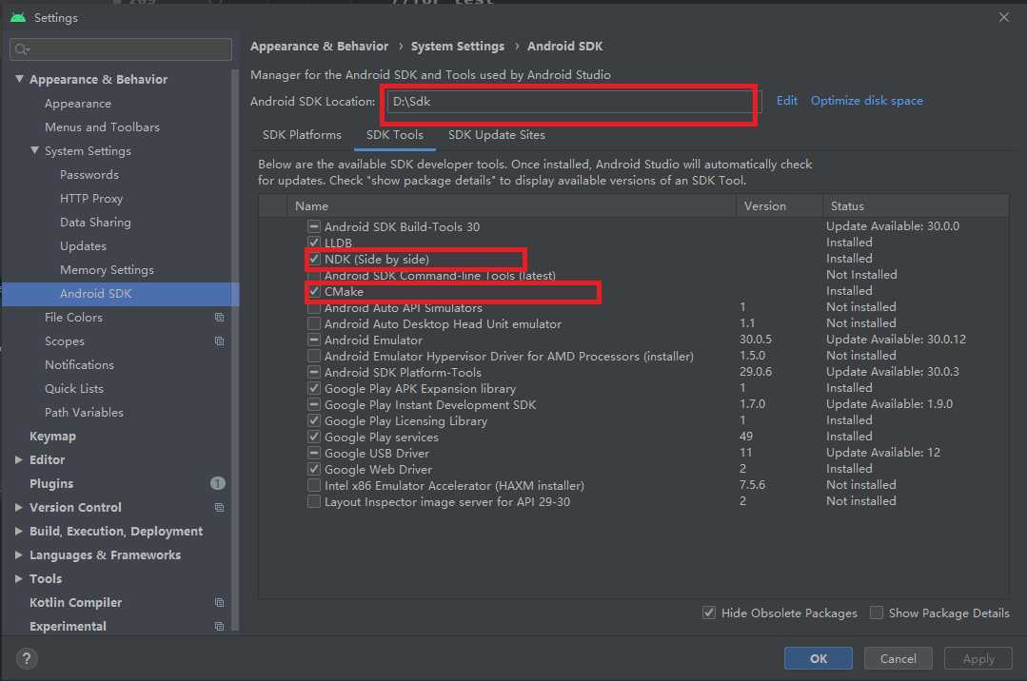Open Keymap settings
Screen dimensions: 1027x681
(52, 437)
